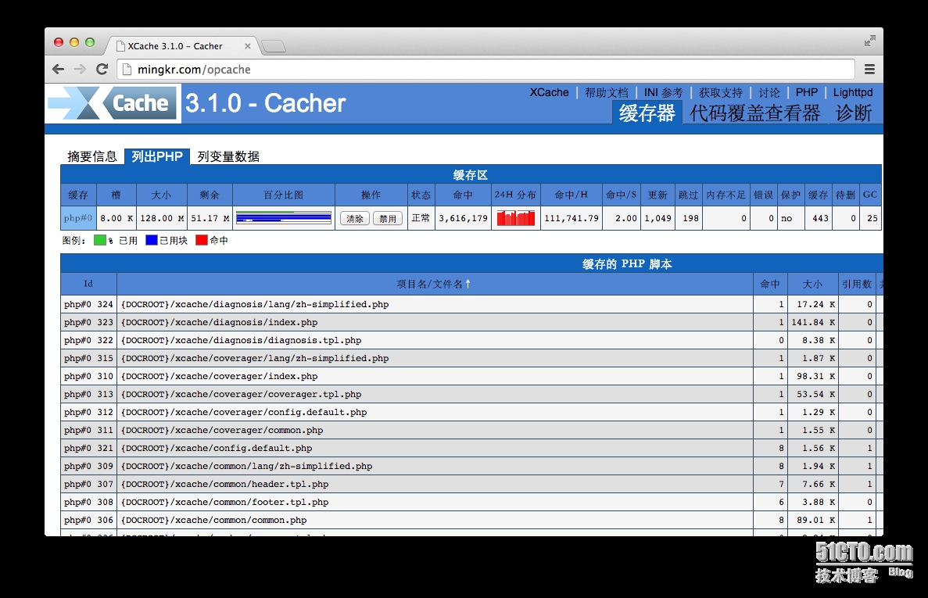Viewport: 928px width, 598px height.
Task: Open the INI 参考 reference link
Action: (663, 92)
